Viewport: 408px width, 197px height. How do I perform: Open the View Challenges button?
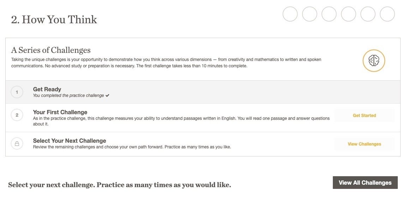click(x=364, y=144)
